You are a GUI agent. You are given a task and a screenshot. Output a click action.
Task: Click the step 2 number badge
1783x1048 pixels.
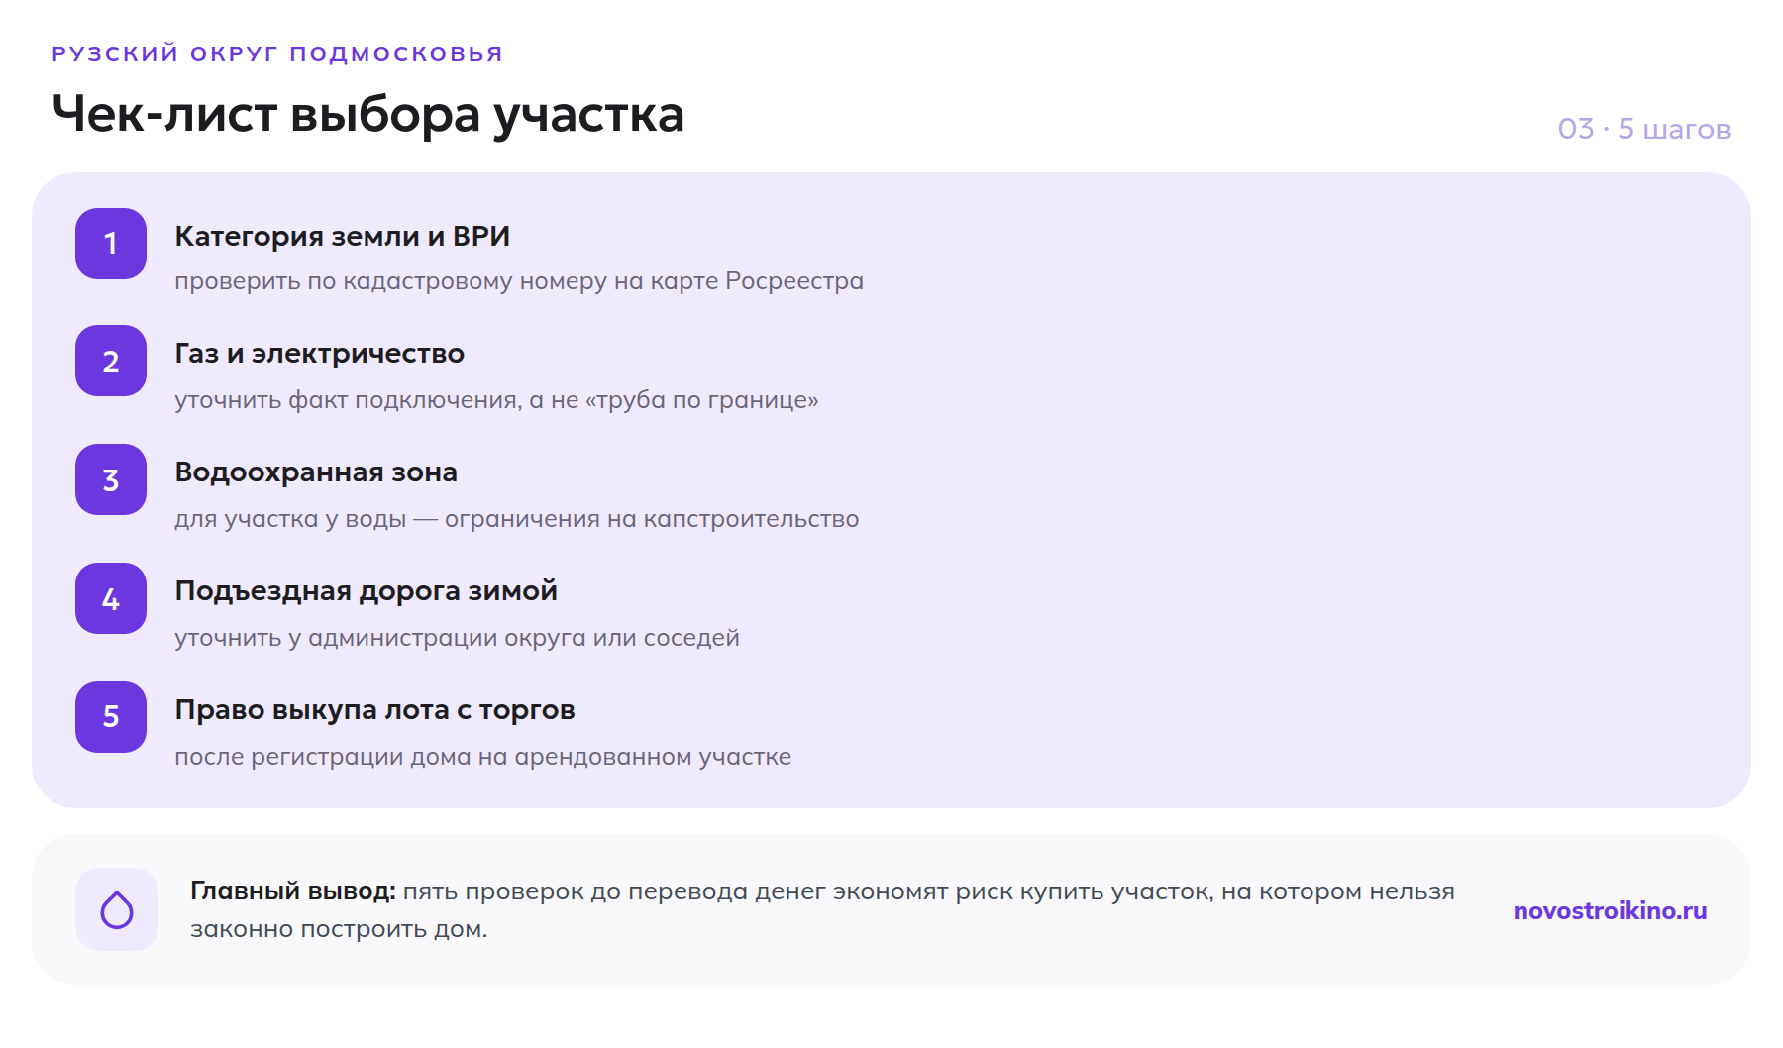tap(111, 361)
